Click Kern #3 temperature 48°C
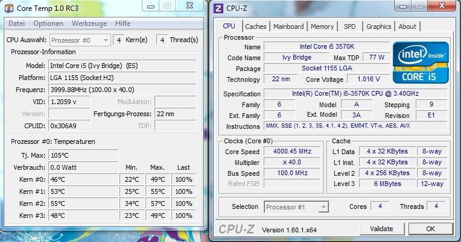 coord(83,216)
